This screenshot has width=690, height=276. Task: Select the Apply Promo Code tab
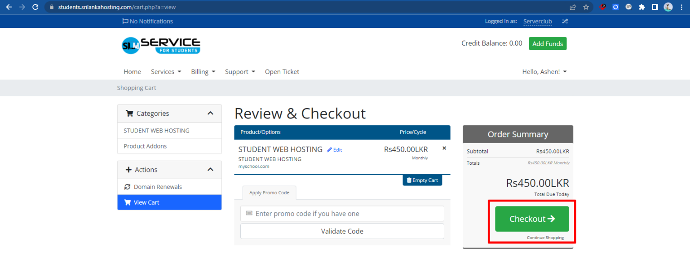270,193
